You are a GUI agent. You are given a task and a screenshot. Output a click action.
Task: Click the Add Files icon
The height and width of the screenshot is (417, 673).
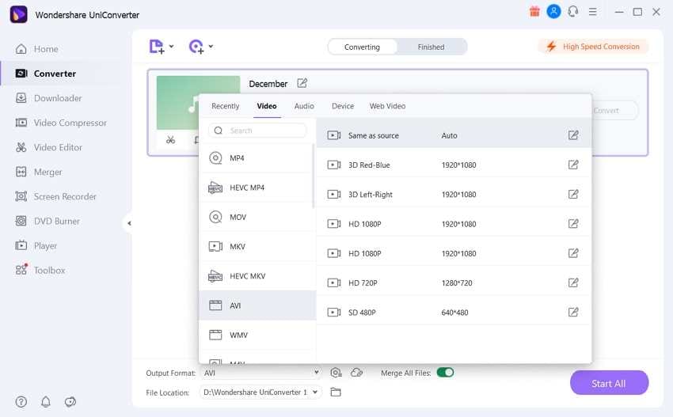pos(156,47)
